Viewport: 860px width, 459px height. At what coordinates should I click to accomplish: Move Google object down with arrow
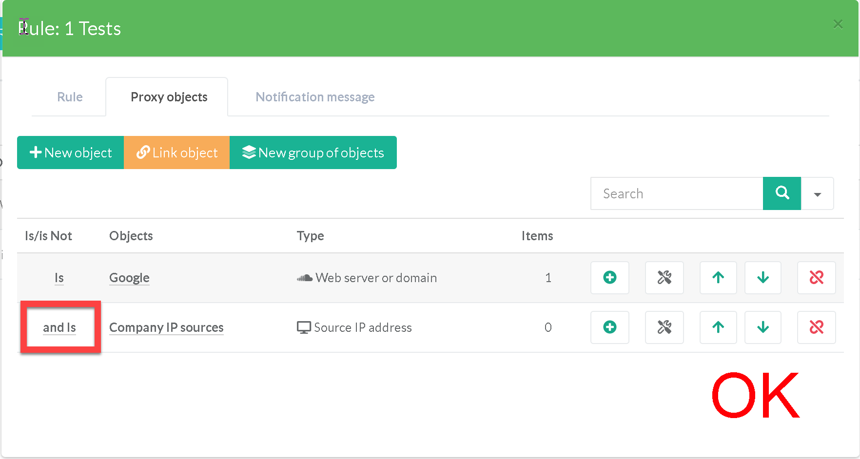click(x=762, y=278)
